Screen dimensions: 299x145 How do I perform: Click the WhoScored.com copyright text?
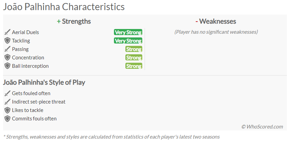coord(262,127)
